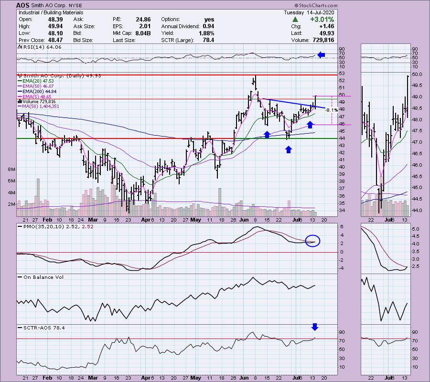Click the Chg value +1.46
Viewport: 430px width, 382px height.
(x=327, y=26)
